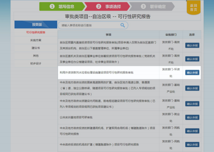Click 确认申报 for 国家高速路网改扩建 row

click(192, 88)
